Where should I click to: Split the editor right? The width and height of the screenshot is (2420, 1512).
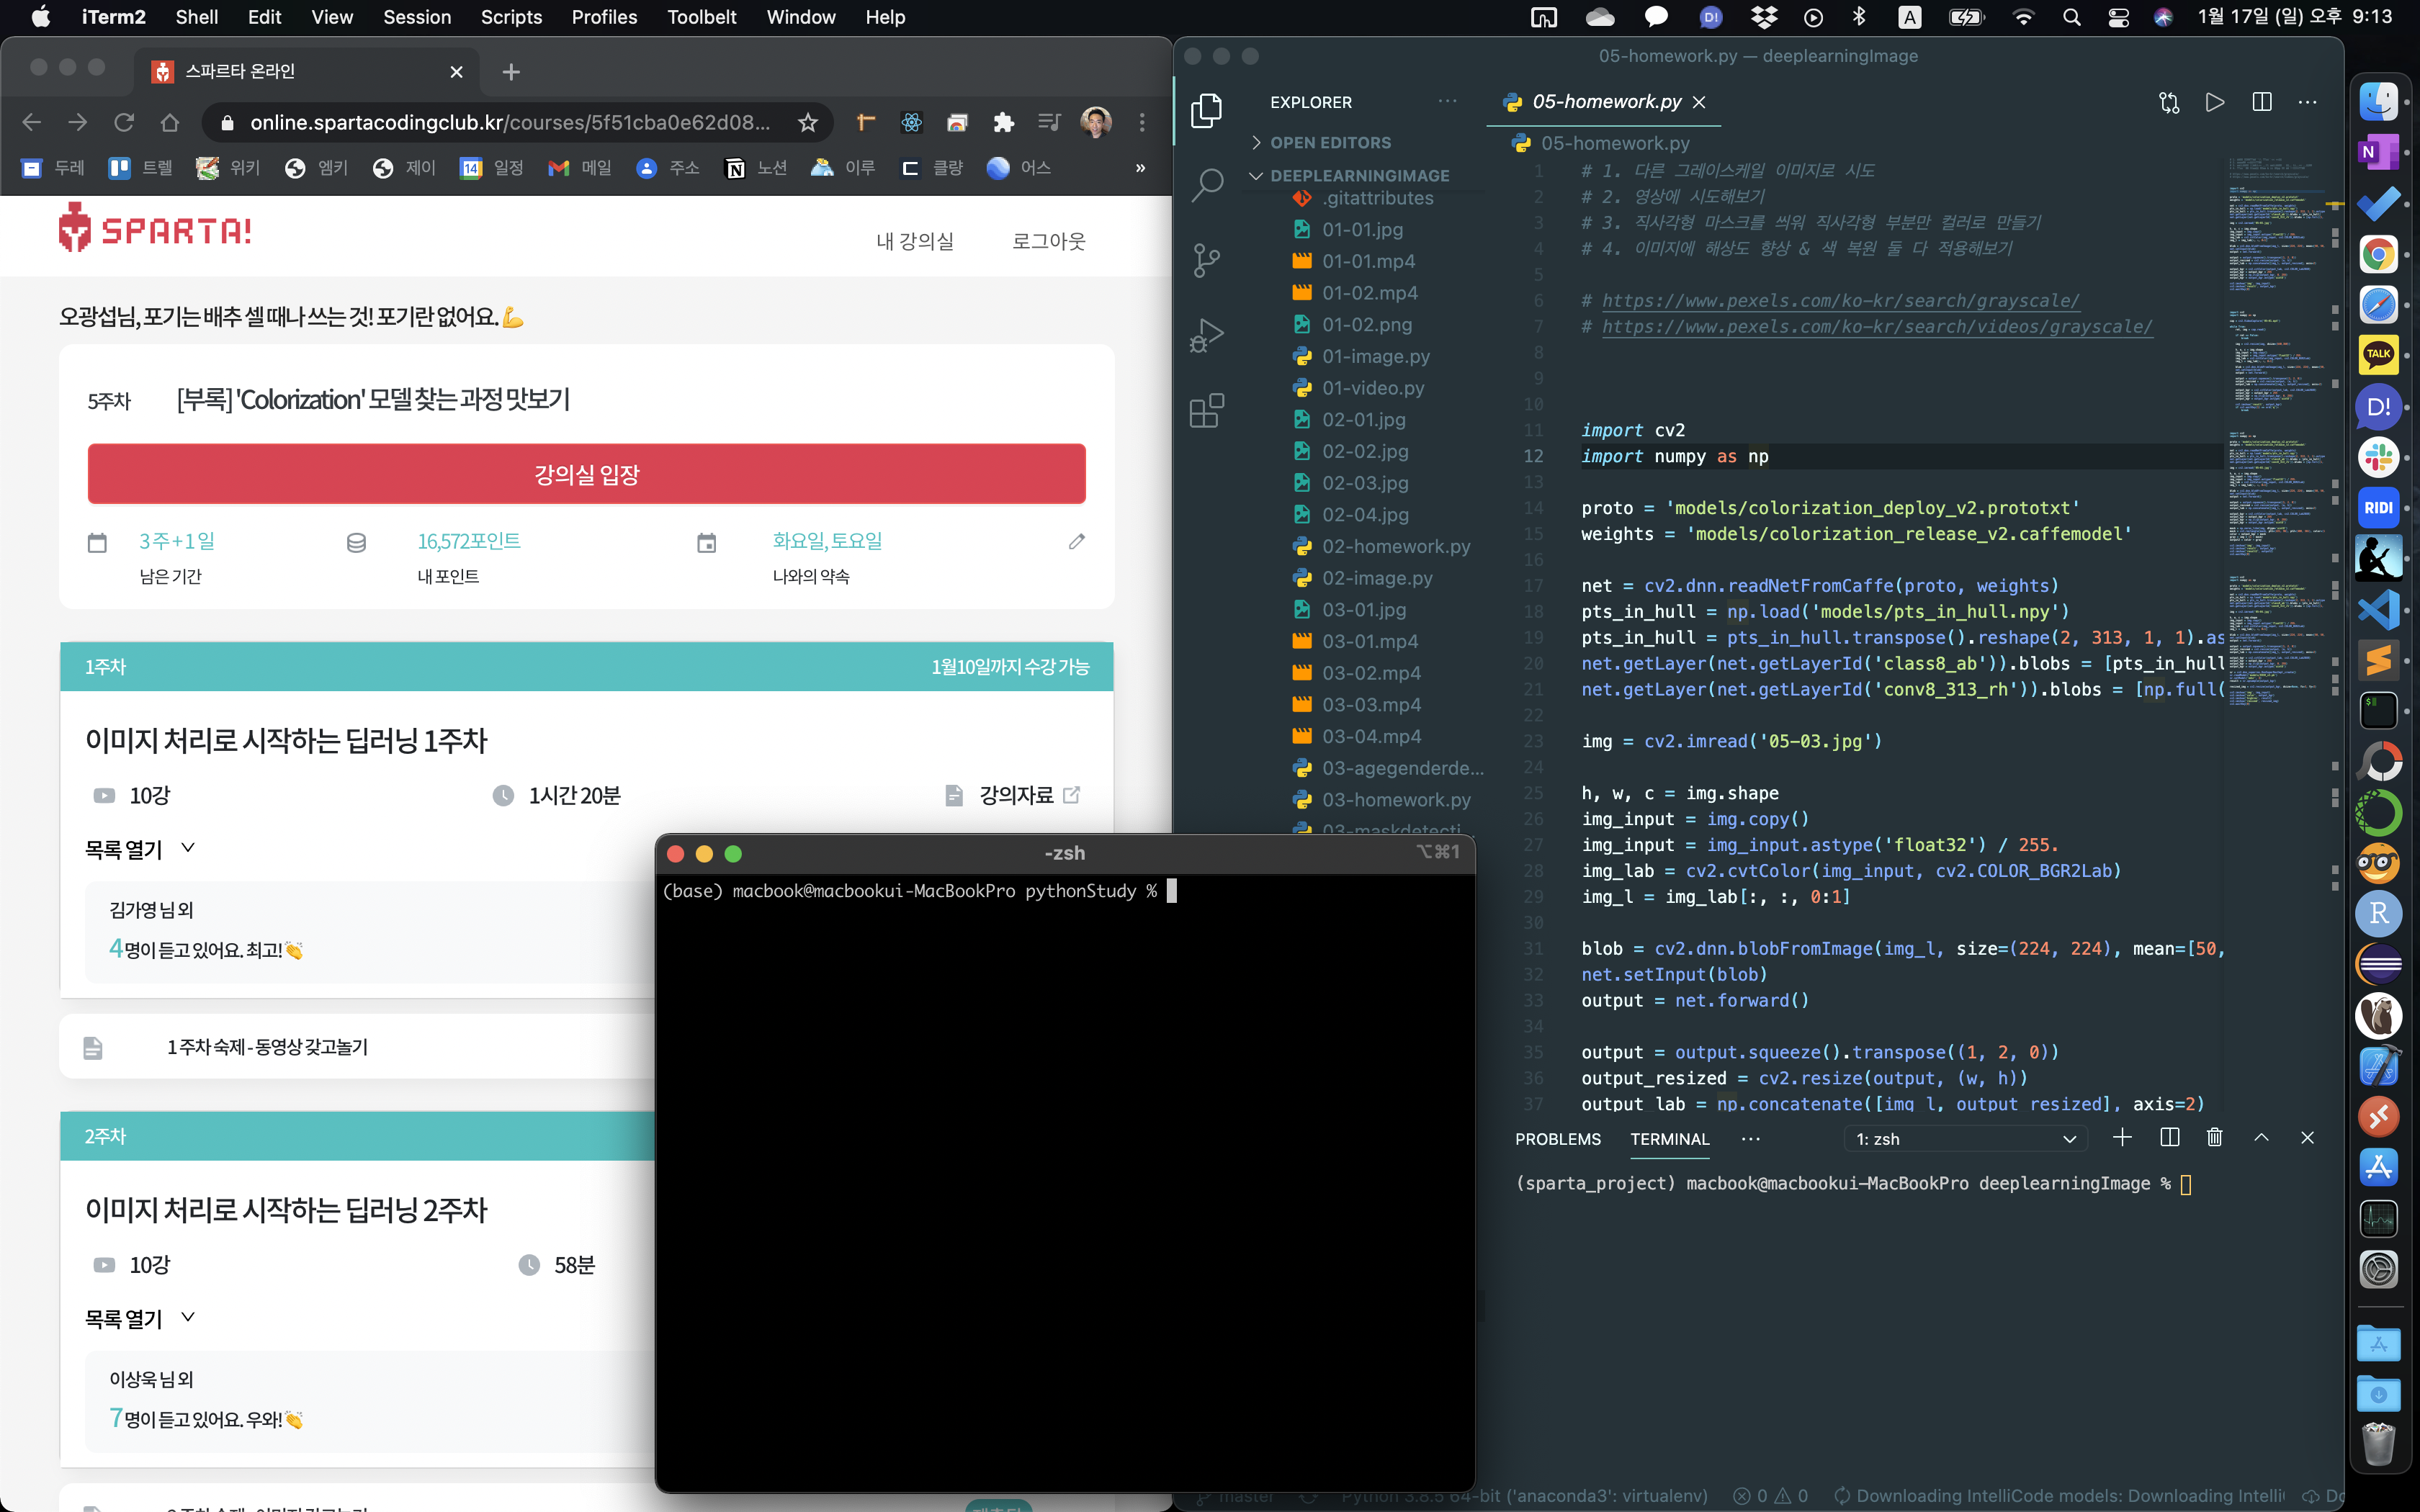2262,102
